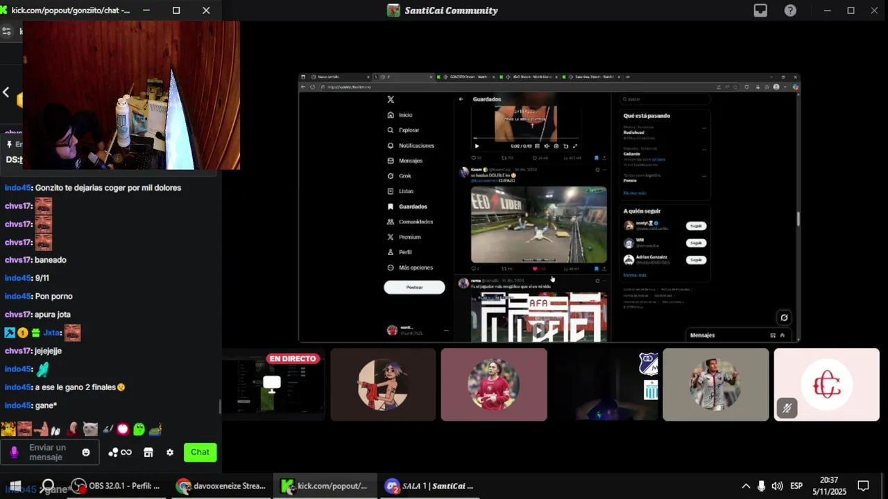Open the ESP language indicator
Screen dimensions: 888x499
tap(796, 486)
